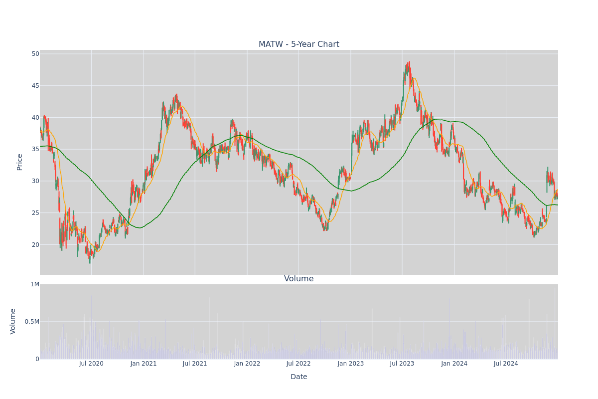Click the price tick label 30
598x399 pixels.
coord(35,181)
